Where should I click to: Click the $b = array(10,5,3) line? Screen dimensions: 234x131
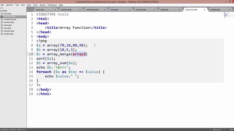57,50
